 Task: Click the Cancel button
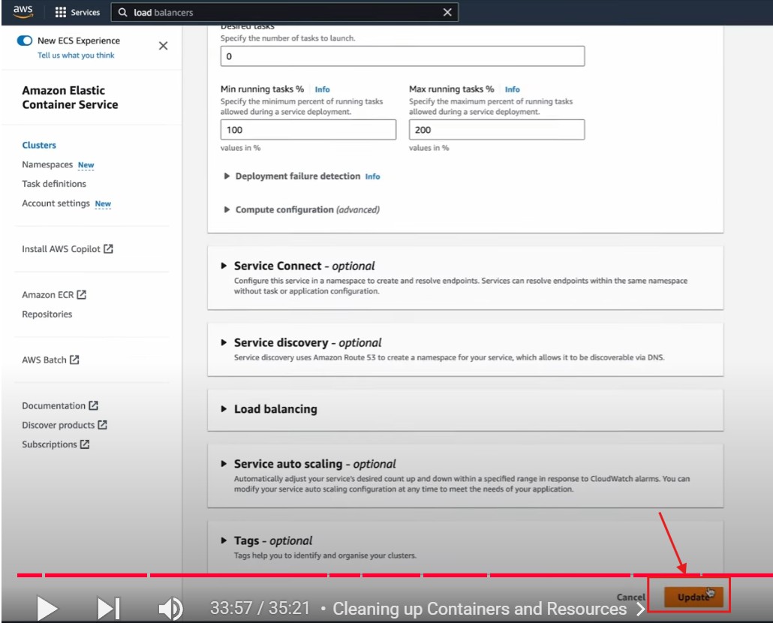coord(630,597)
